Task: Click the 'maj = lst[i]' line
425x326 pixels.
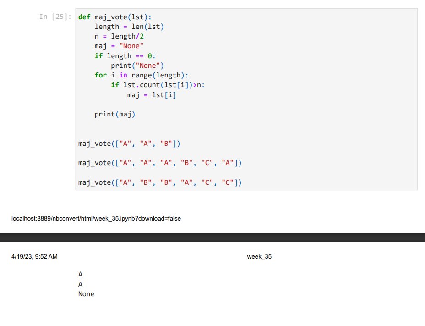Action: [x=152, y=95]
